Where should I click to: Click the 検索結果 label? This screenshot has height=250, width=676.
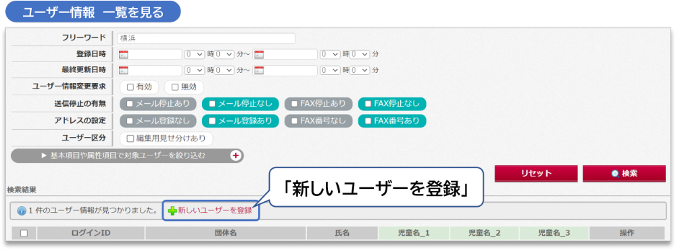coord(22,189)
